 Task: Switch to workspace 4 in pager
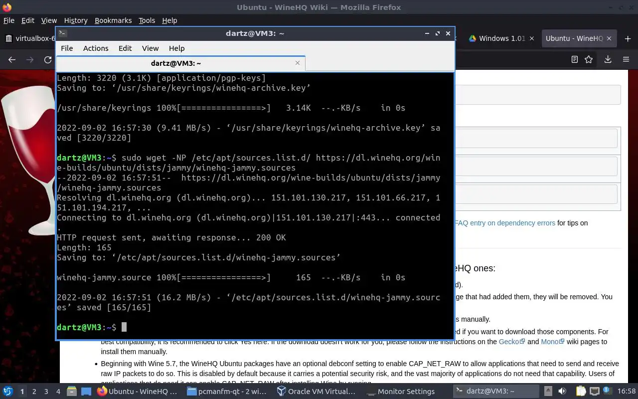click(58, 392)
